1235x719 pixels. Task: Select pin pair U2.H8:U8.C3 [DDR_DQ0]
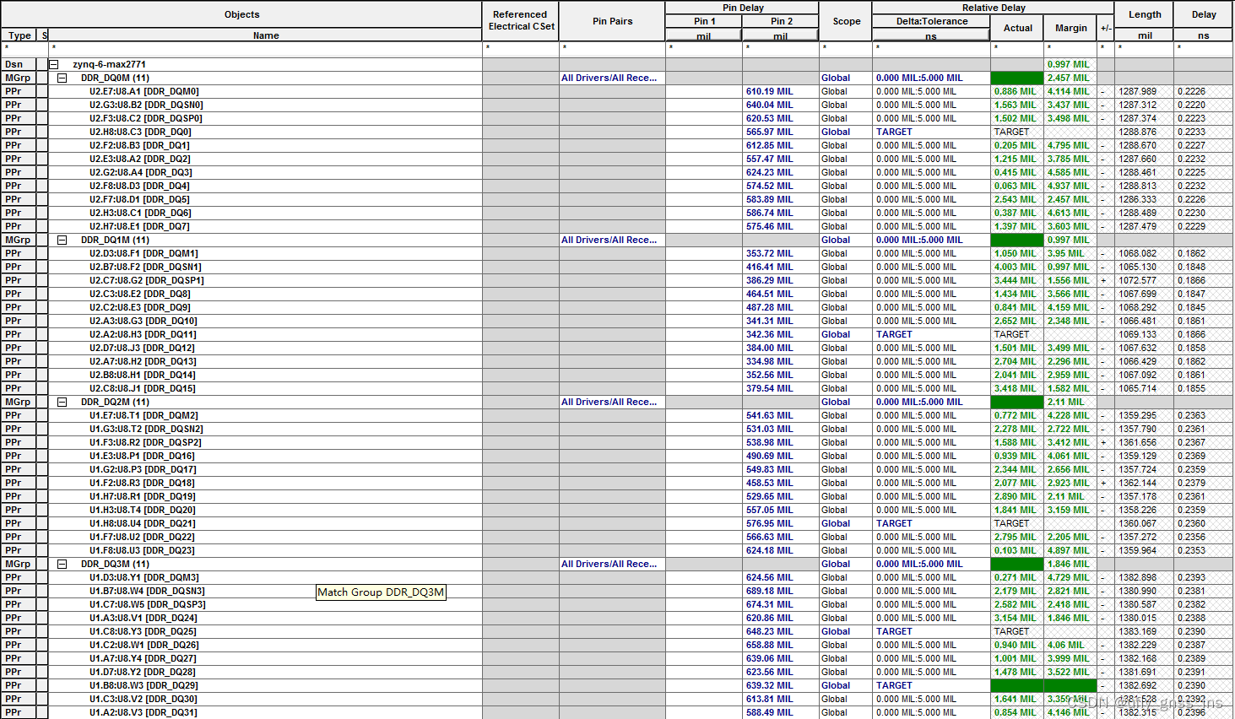[140, 132]
